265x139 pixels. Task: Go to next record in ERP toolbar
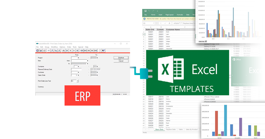click(74, 51)
